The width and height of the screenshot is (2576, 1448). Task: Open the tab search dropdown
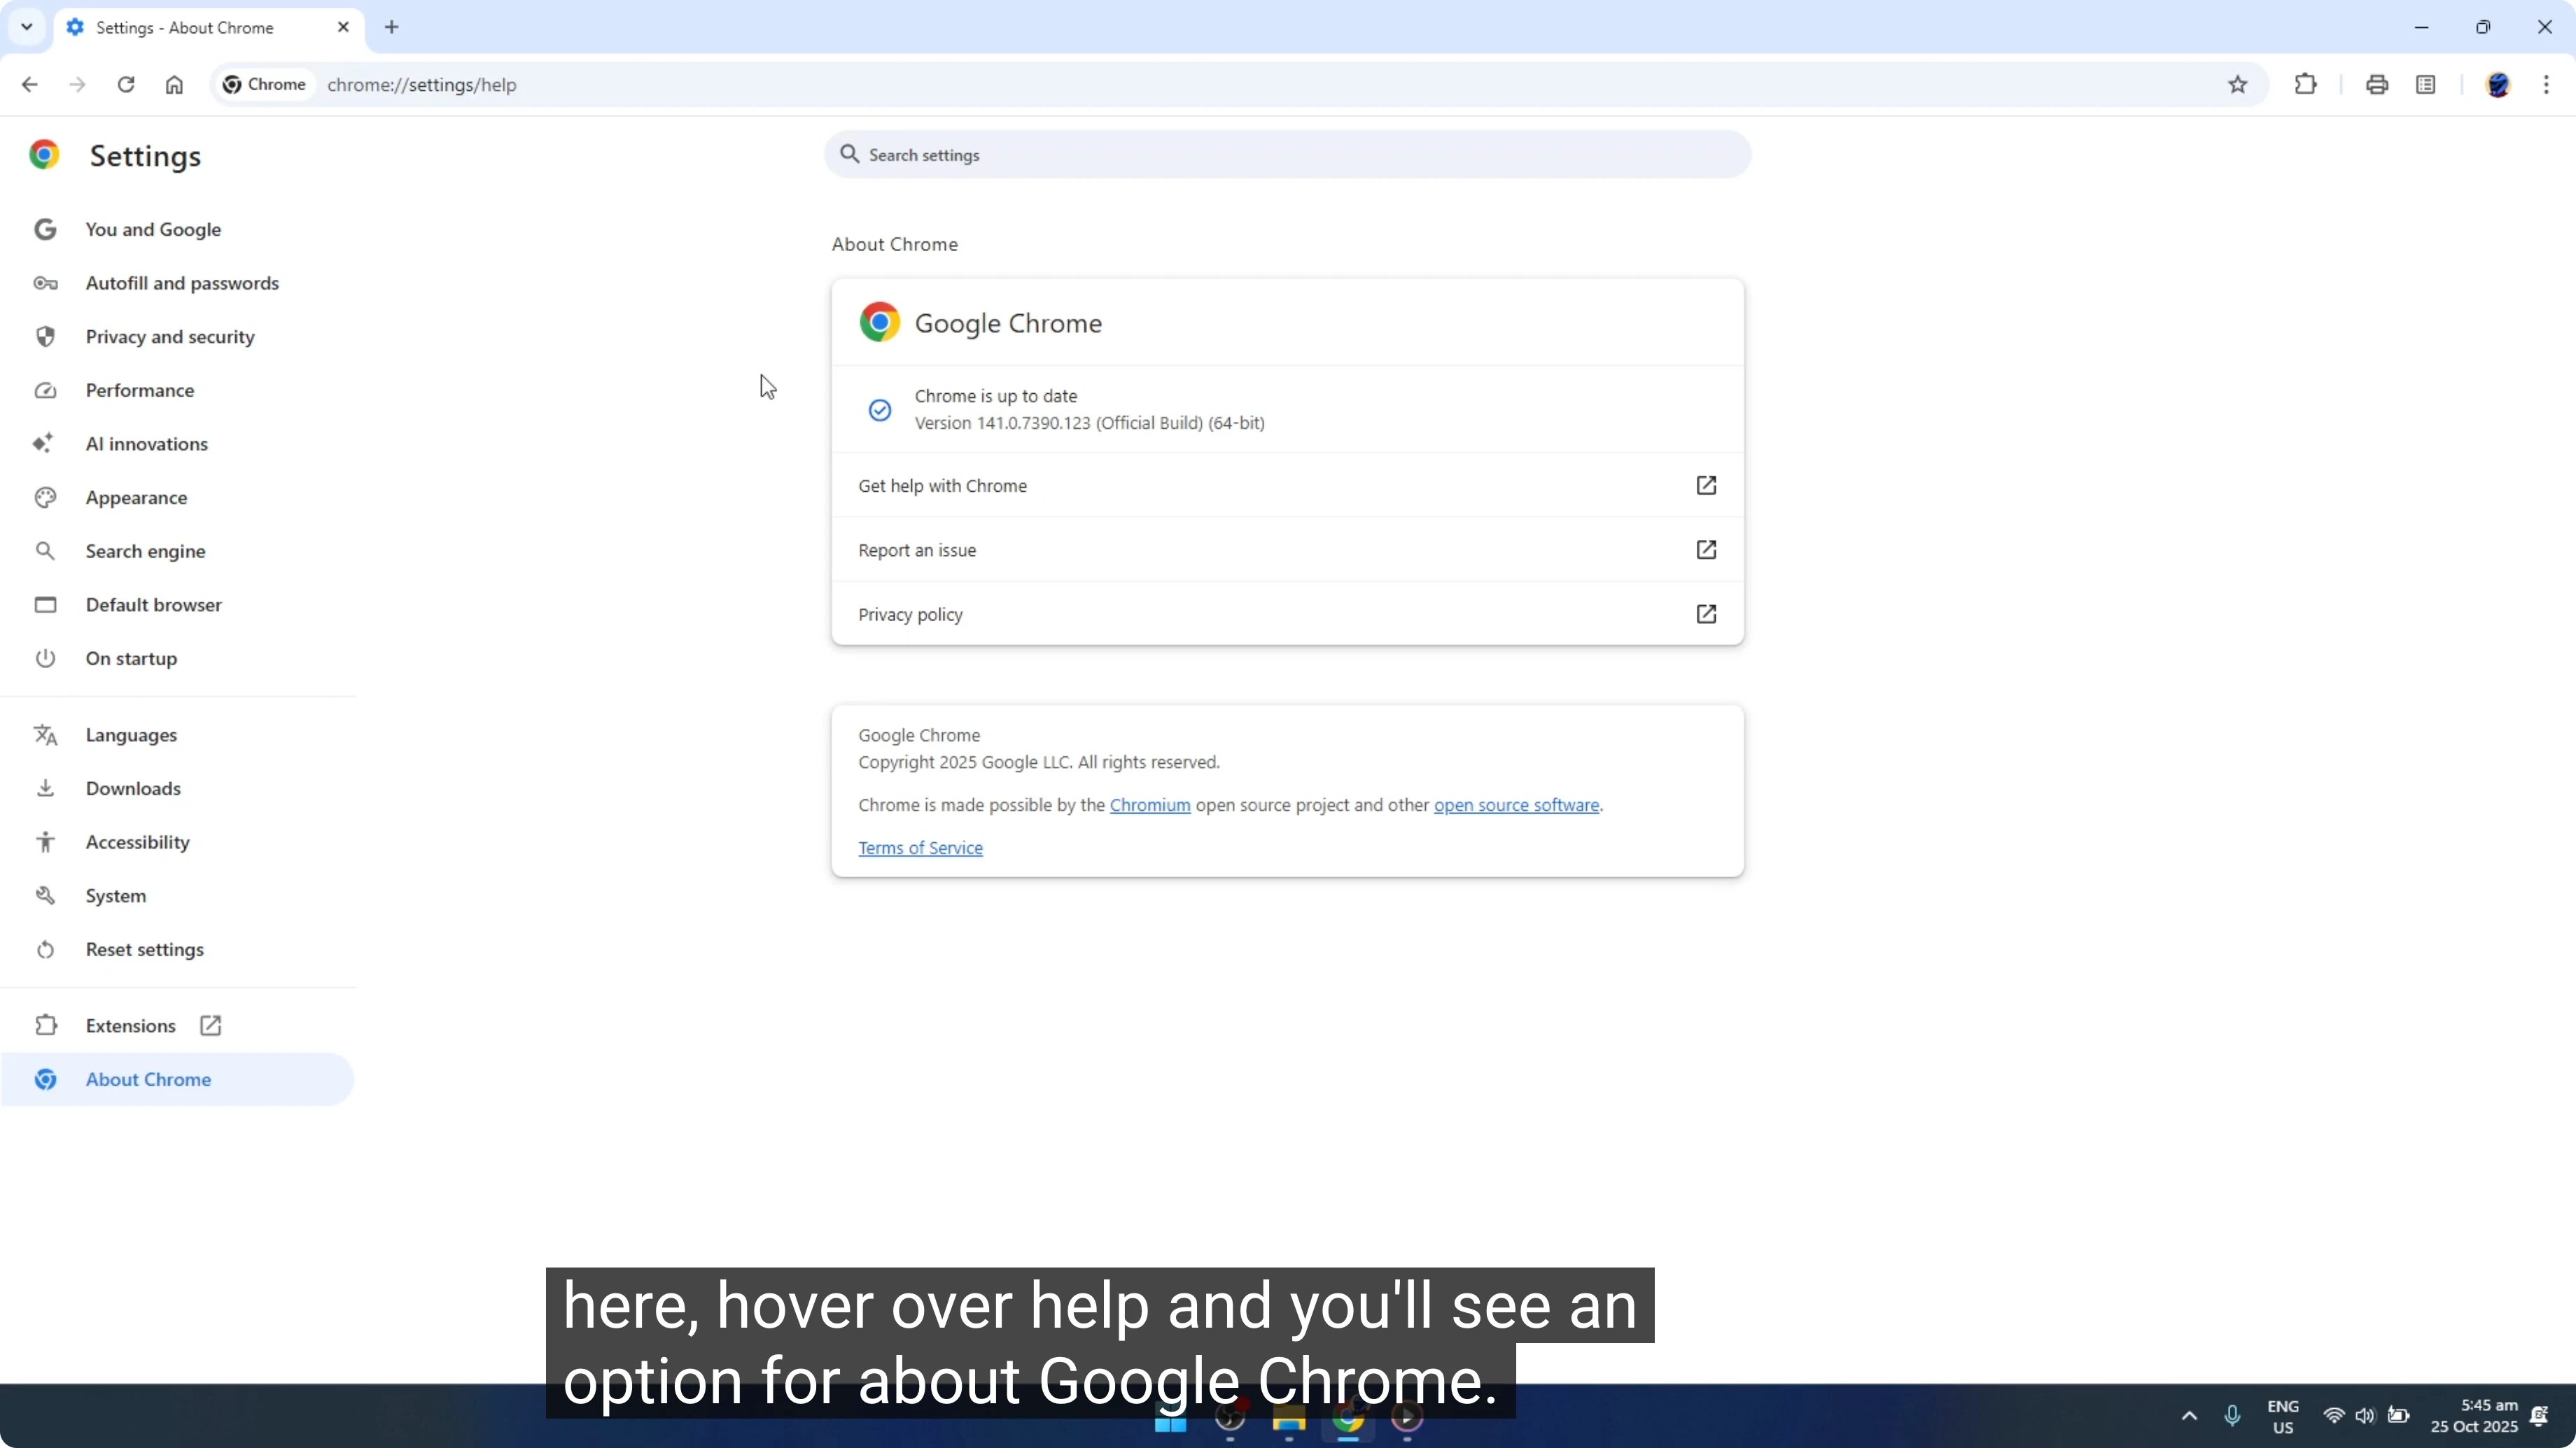click(x=26, y=27)
